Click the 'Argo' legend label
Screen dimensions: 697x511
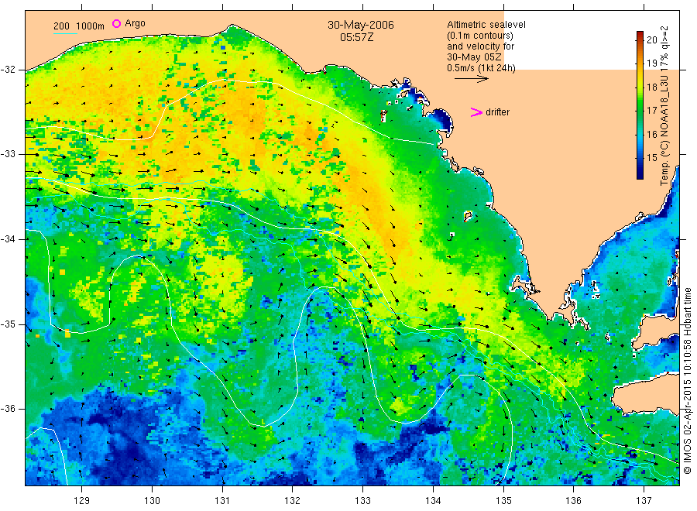click(135, 23)
